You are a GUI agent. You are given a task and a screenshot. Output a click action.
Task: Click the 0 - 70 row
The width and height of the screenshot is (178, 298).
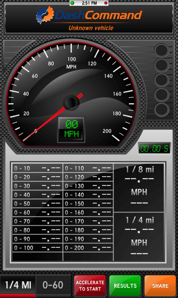pyautogui.click(x=37, y=221)
